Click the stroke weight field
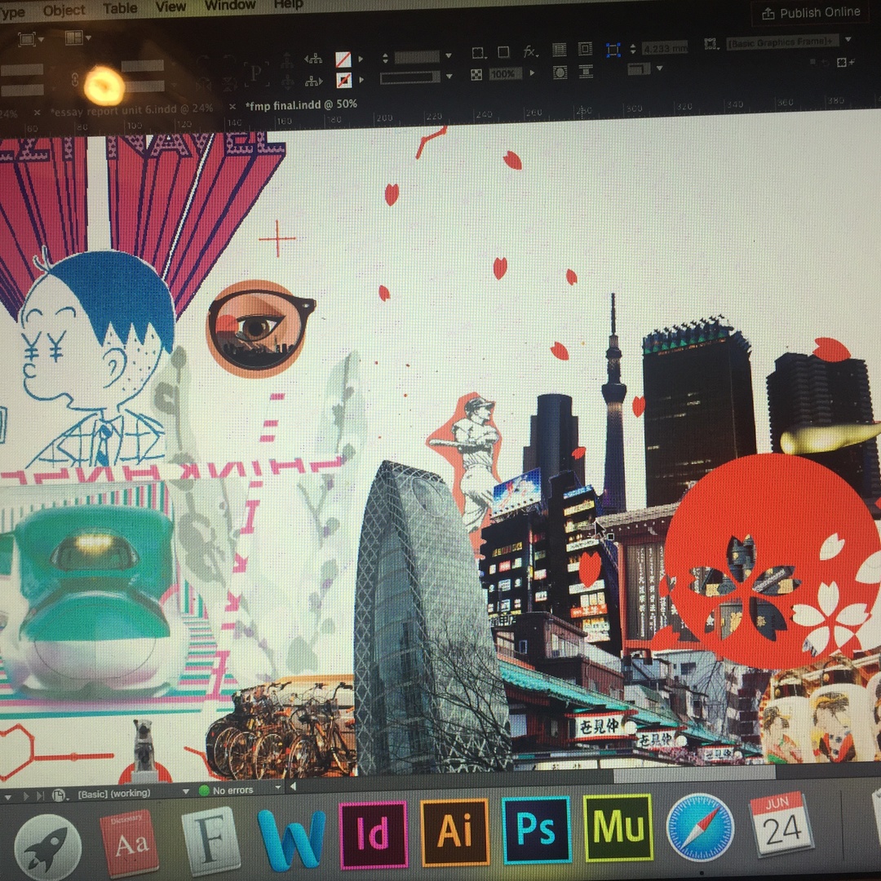881x881 pixels. [417, 57]
